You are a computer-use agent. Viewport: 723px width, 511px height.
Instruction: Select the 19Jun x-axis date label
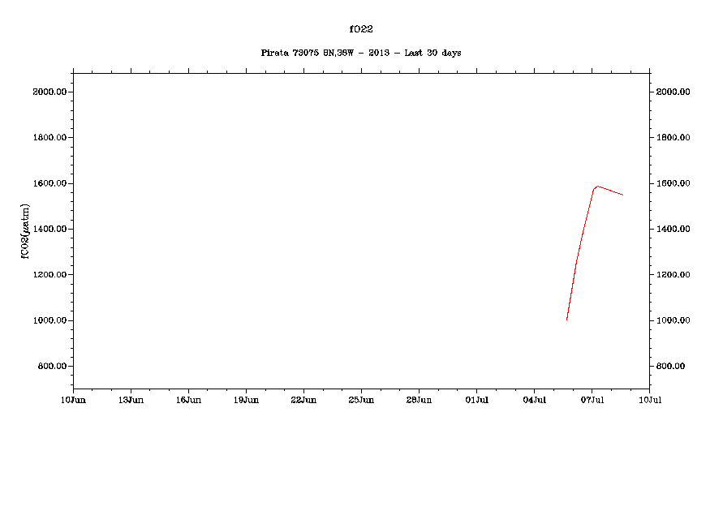246,400
